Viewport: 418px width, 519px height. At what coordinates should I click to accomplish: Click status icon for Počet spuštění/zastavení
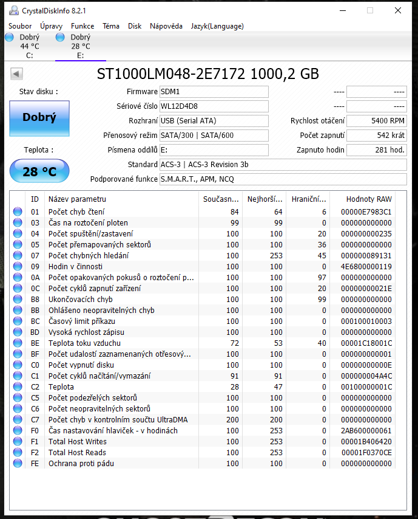tap(18, 233)
